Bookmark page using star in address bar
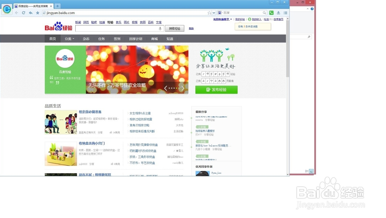Viewport: 386px width, 218px height. (x=209, y=13)
